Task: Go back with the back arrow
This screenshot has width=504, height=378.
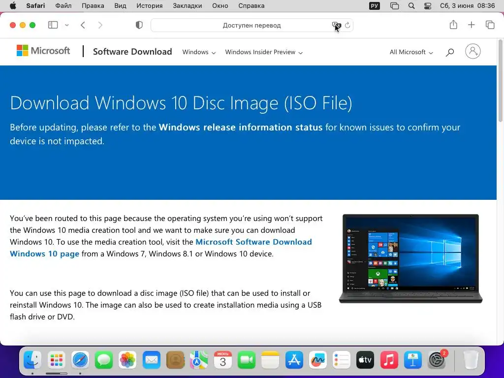Action: [83, 25]
